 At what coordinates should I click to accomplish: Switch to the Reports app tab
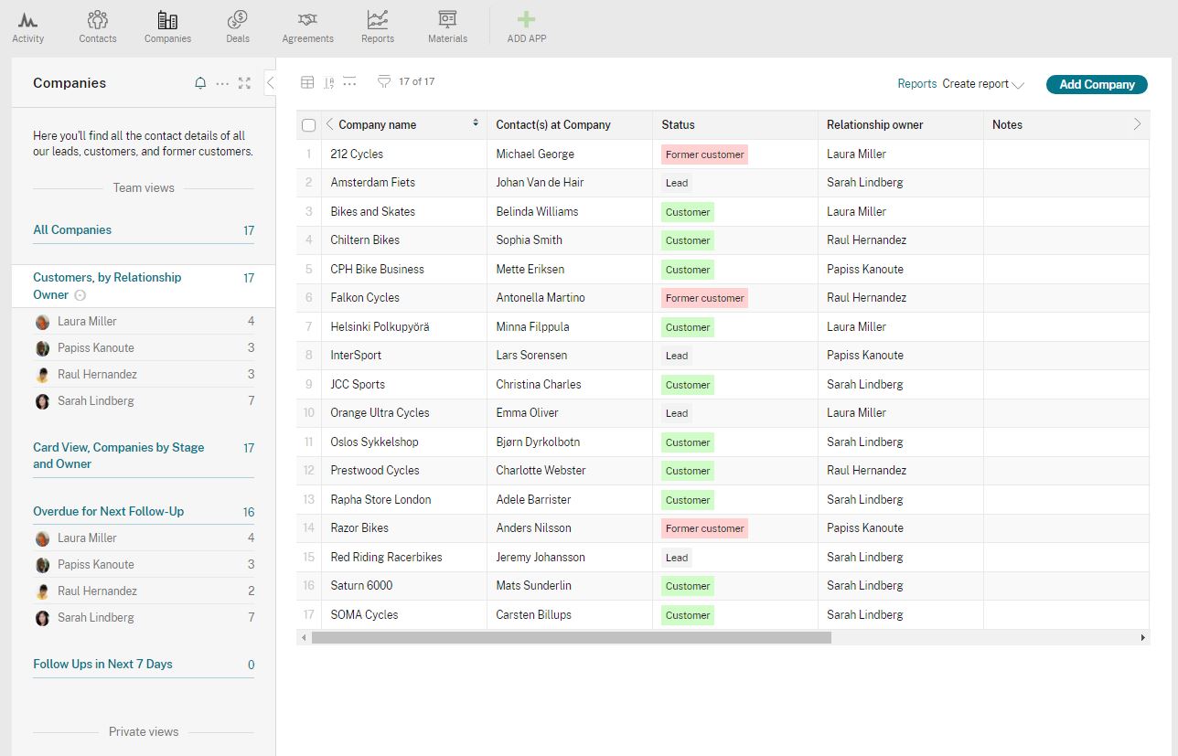click(377, 27)
